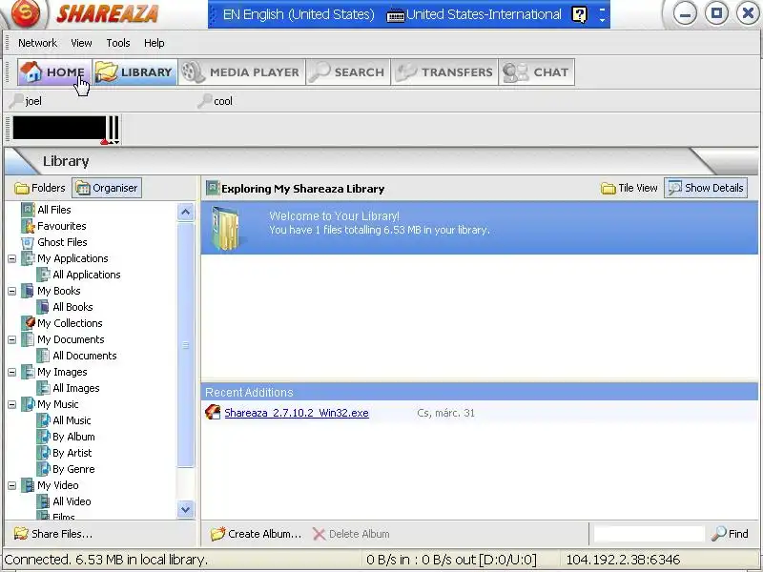Click the IP address 104.192.2.38:6346
763x572 pixels.
623,560
